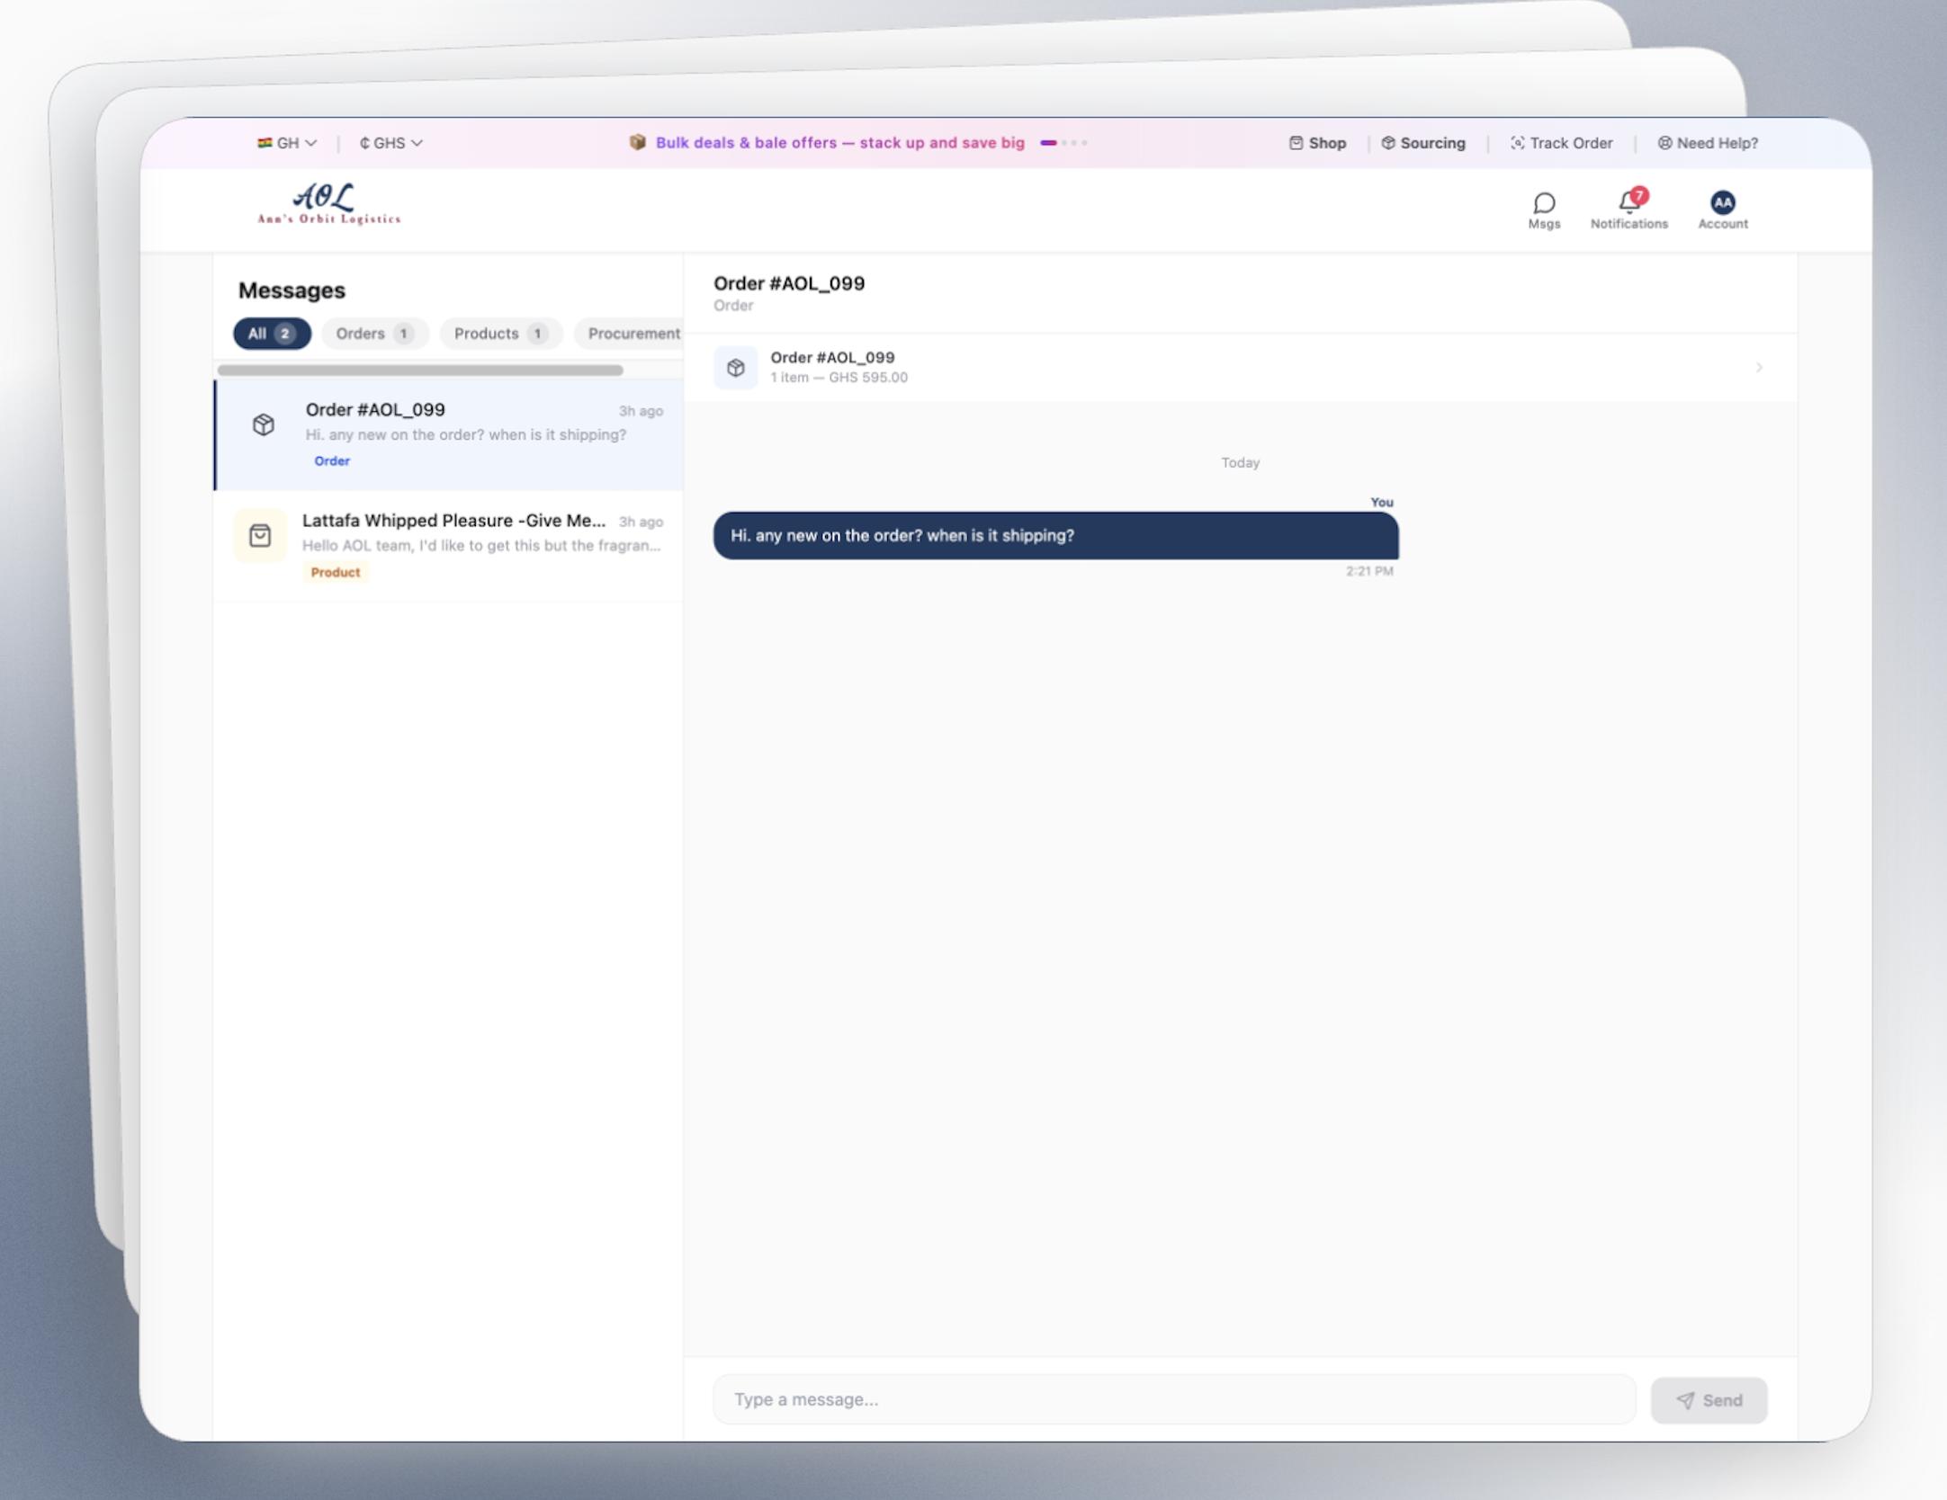
Task: Select the All messages filter tab
Action: pyautogui.click(x=272, y=334)
